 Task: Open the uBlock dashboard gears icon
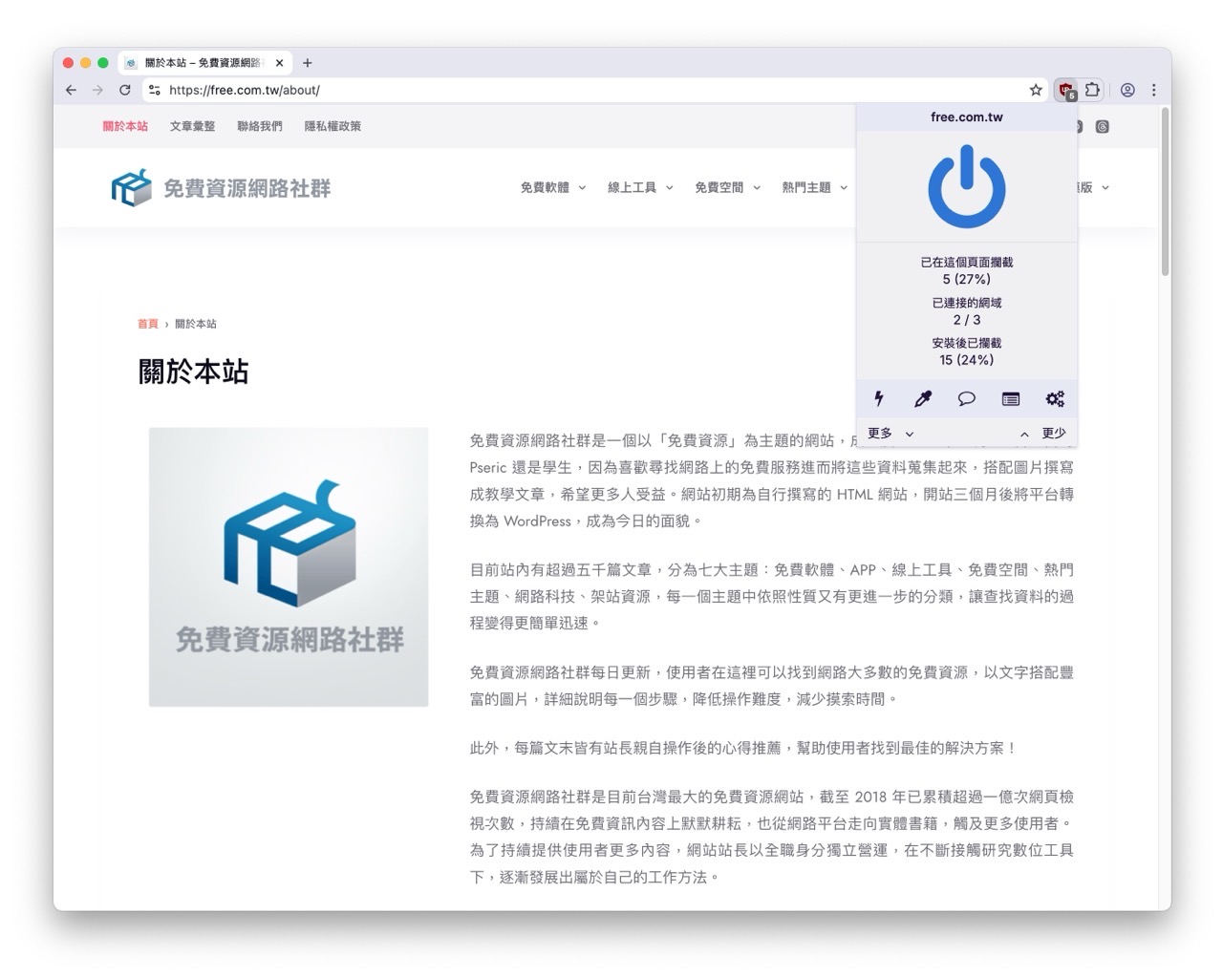tap(1055, 399)
